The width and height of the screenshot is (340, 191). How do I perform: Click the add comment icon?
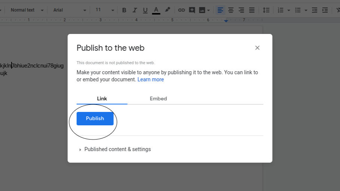[192, 10]
